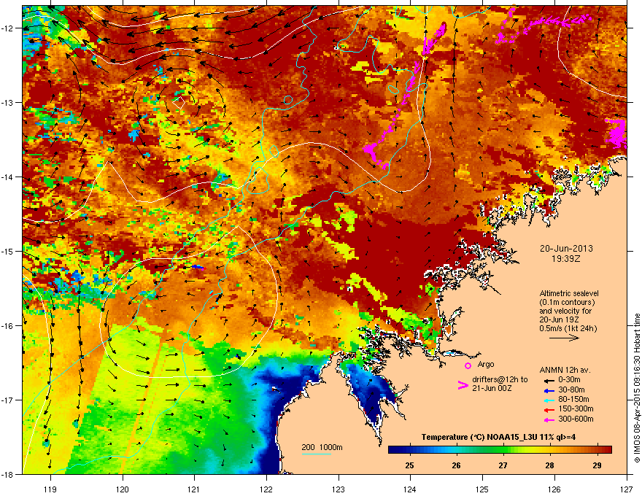Click the text 'and velocity for'
Image resolution: width=642 pixels, height=496 pixels.
(565, 311)
